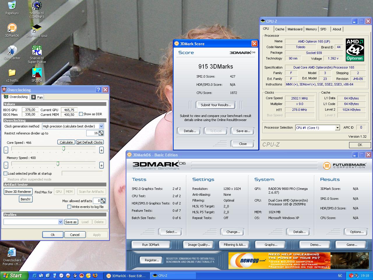Image resolution: width=373 pixels, height=280 pixels.
Task: Decrease Core Speed with the minus button
Action: point(6,150)
